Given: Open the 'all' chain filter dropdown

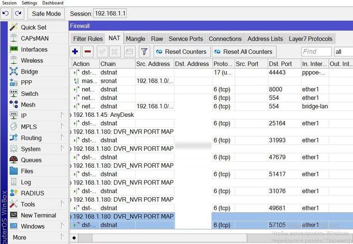Looking at the screenshot, I should 343,51.
